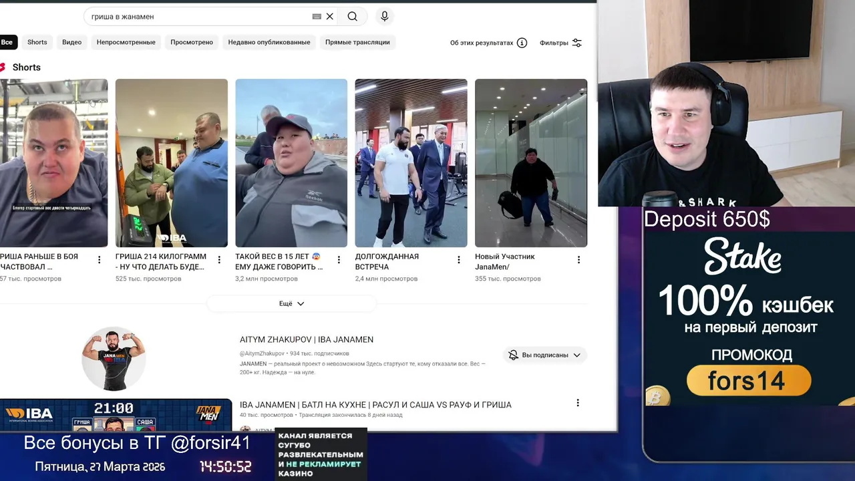Click the 'fors14' promo code badge

pos(749,381)
